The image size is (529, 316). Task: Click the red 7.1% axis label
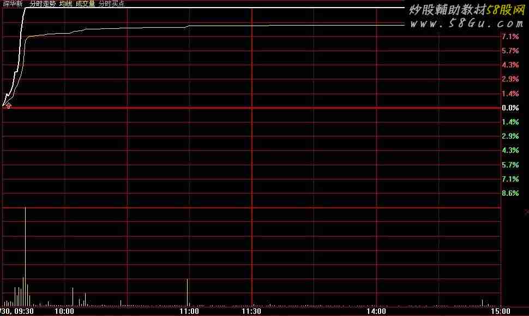[x=510, y=36]
